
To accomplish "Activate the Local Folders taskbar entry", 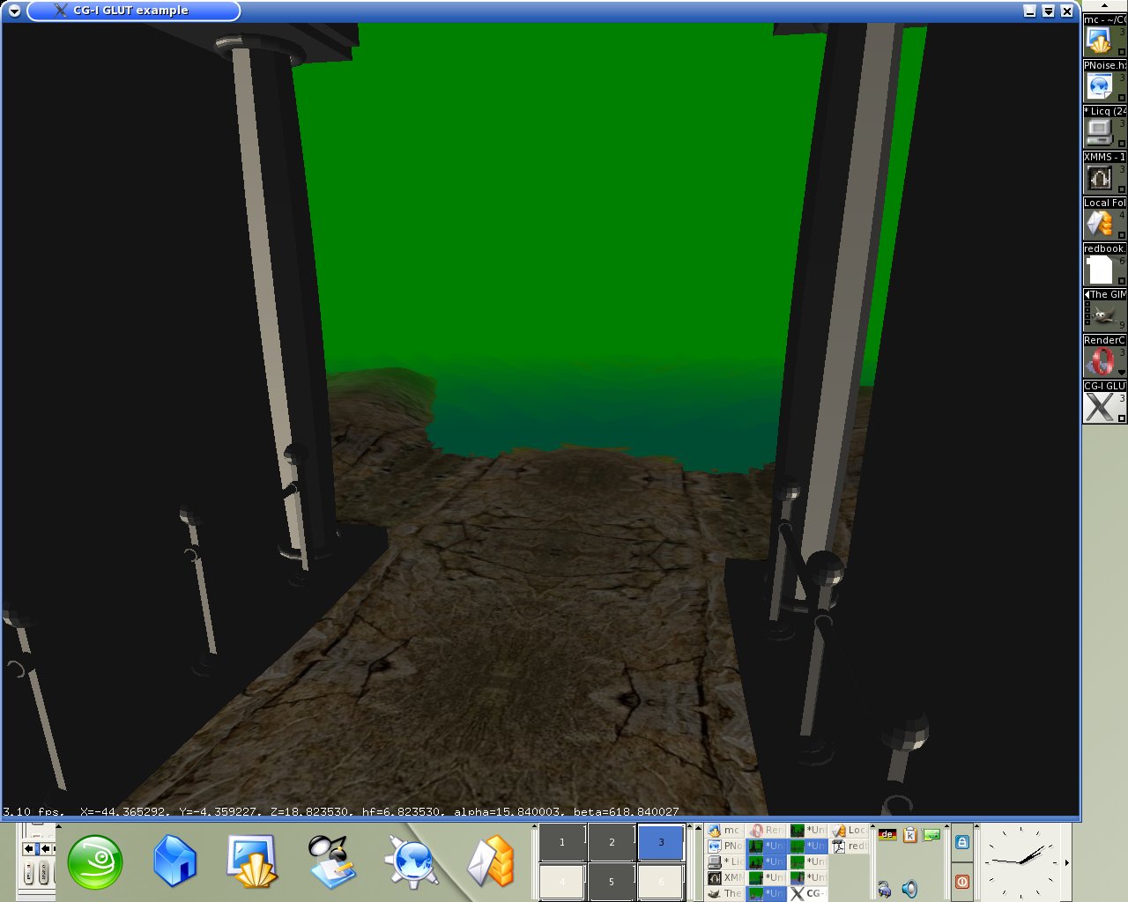I will pyautogui.click(x=849, y=831).
